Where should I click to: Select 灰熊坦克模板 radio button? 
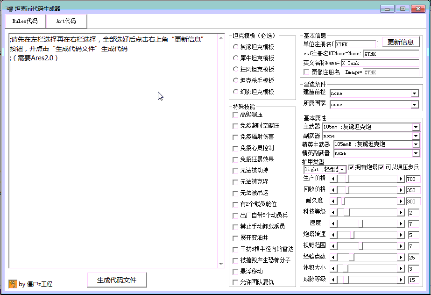pos(235,47)
